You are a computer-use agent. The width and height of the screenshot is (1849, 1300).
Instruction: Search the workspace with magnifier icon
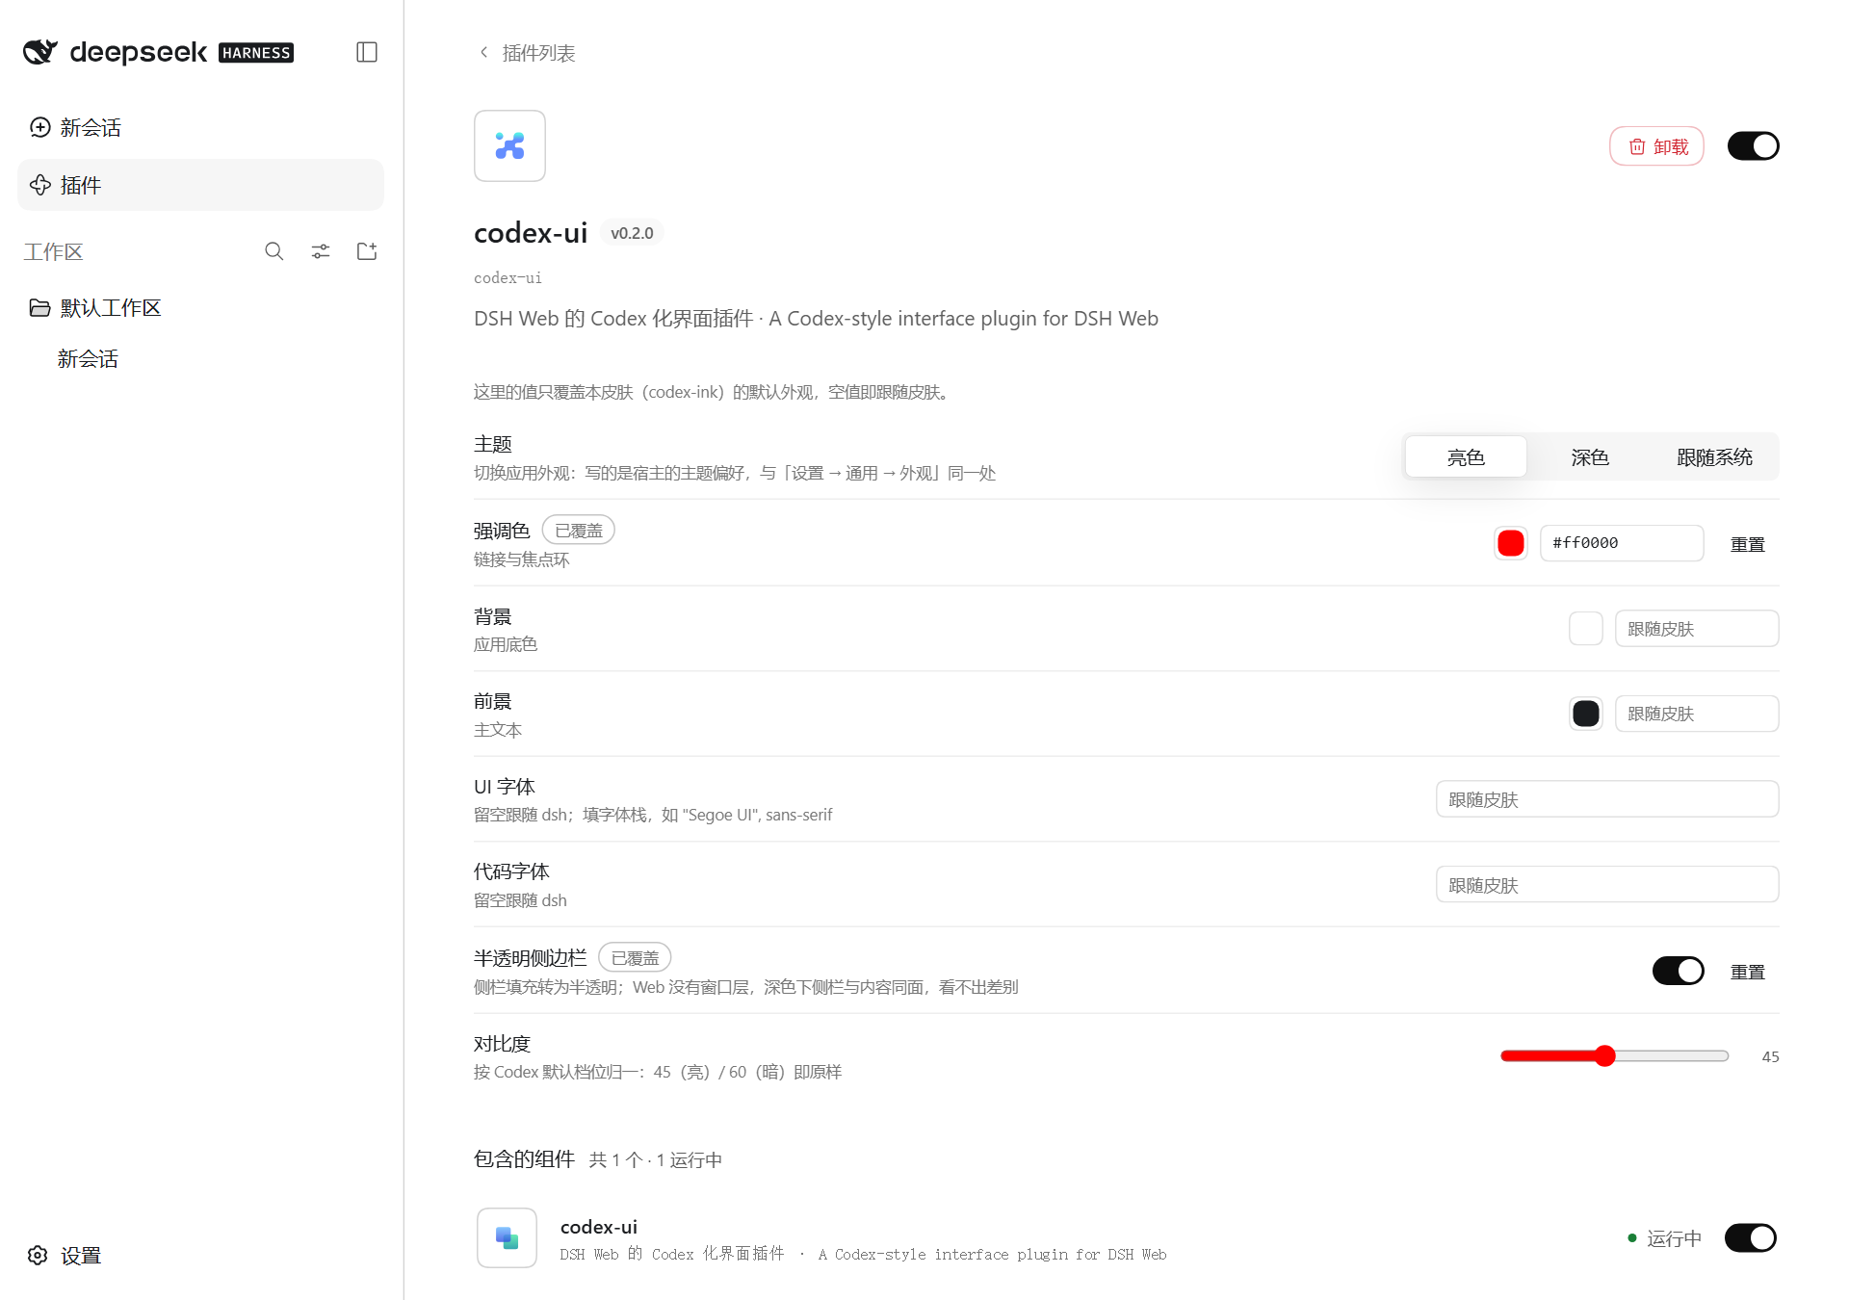click(274, 251)
